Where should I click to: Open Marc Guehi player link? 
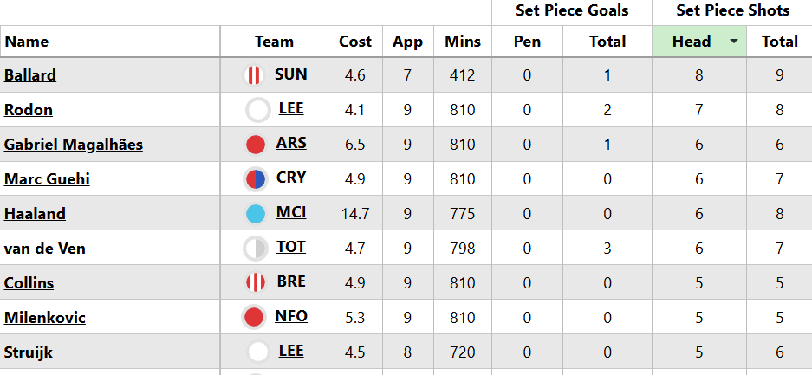pos(47,179)
